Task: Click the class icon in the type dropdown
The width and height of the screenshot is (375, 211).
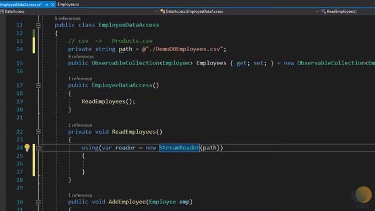Action: click(163, 11)
